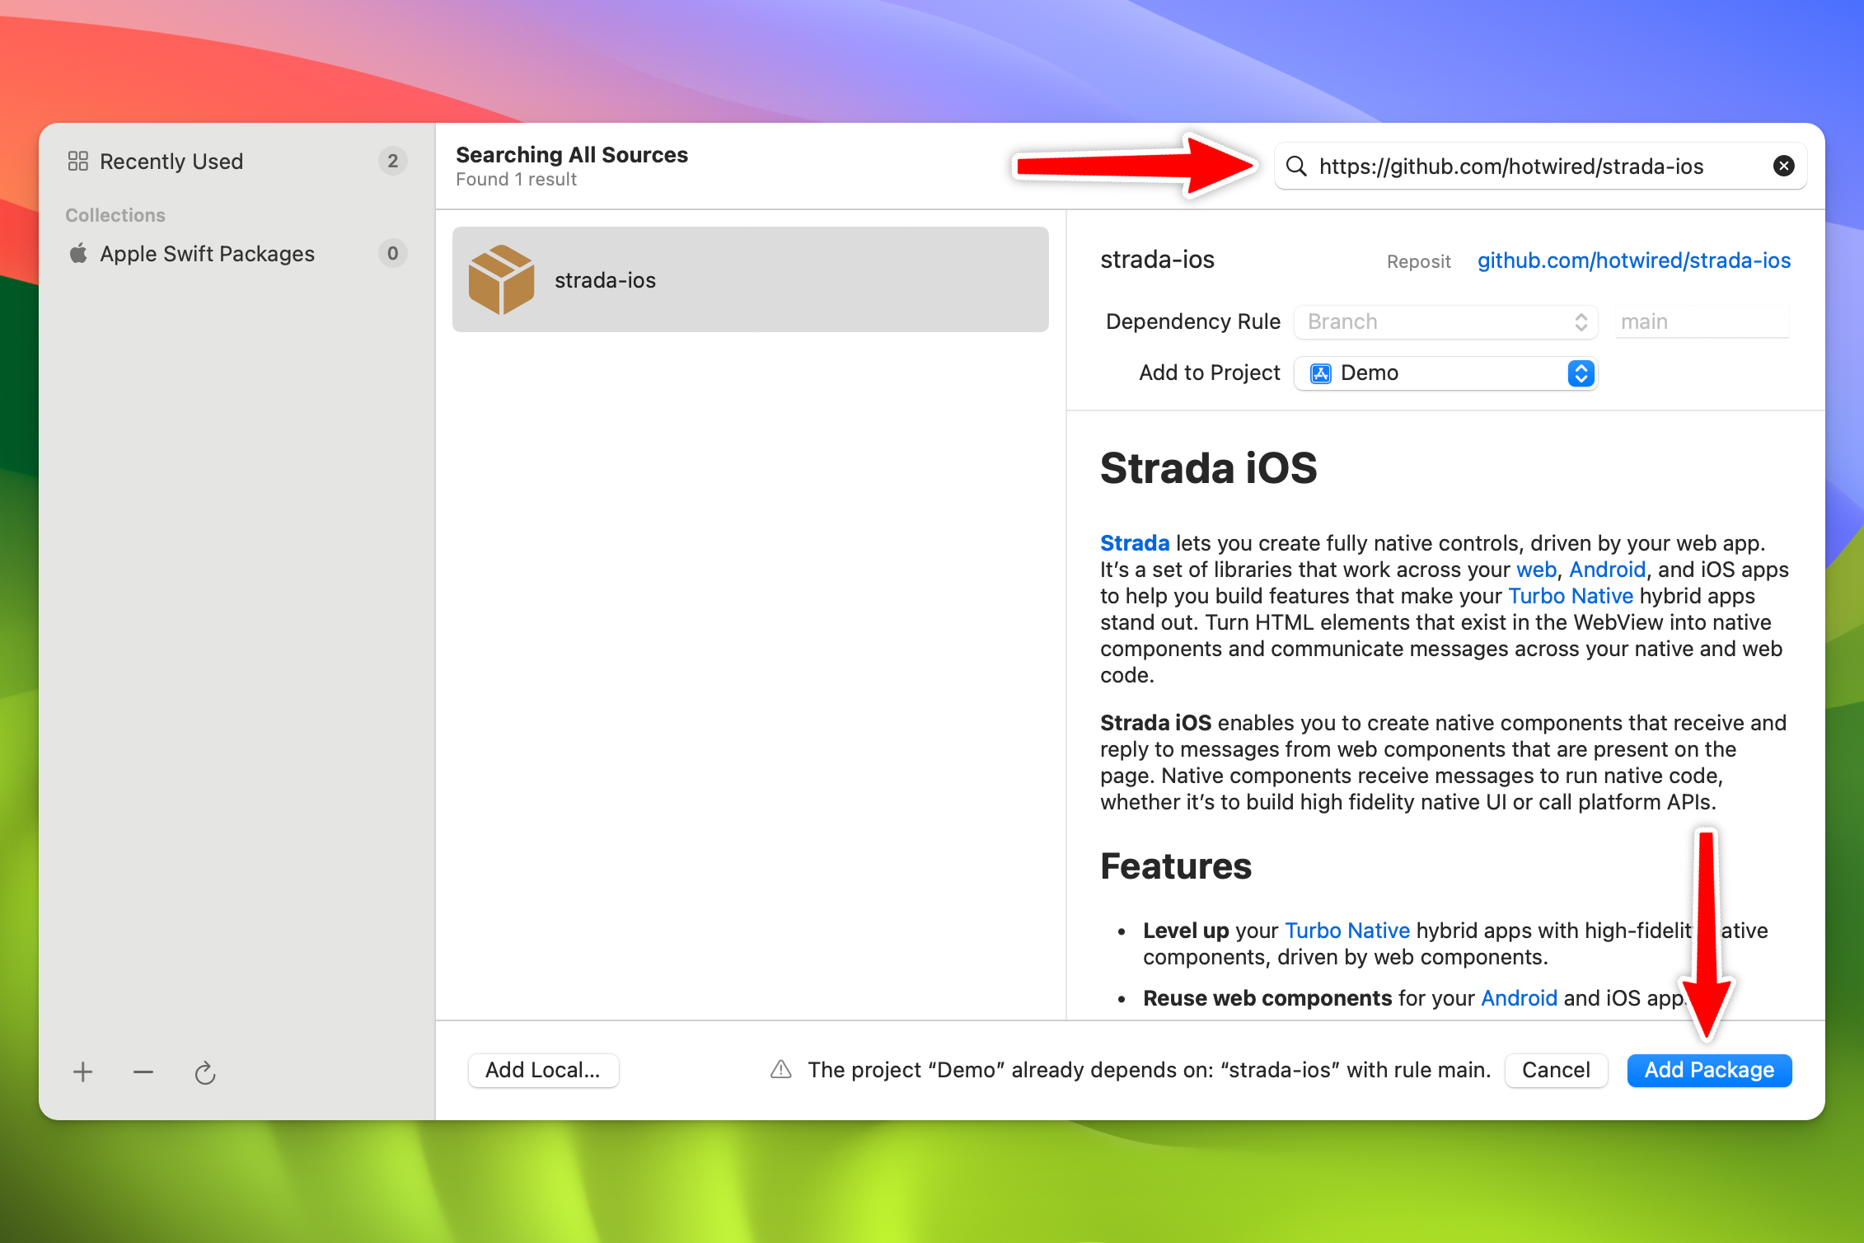Image resolution: width=1864 pixels, height=1243 pixels.
Task: Click the Demo already depends warning message
Action: [x=1150, y=1070]
